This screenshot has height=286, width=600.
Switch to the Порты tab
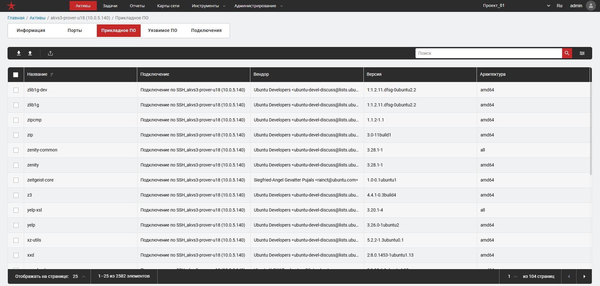[x=75, y=31]
